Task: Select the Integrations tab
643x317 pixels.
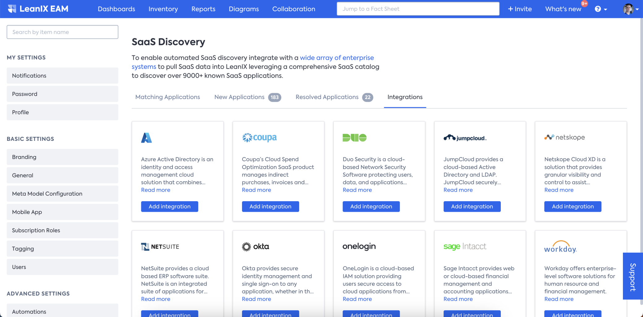Action: 405,97
